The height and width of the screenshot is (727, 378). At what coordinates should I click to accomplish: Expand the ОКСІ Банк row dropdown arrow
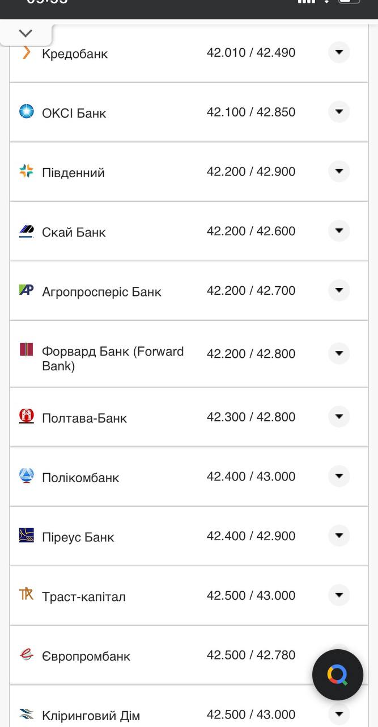[339, 112]
